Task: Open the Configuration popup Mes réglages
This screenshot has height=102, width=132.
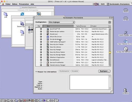Action: point(62,22)
